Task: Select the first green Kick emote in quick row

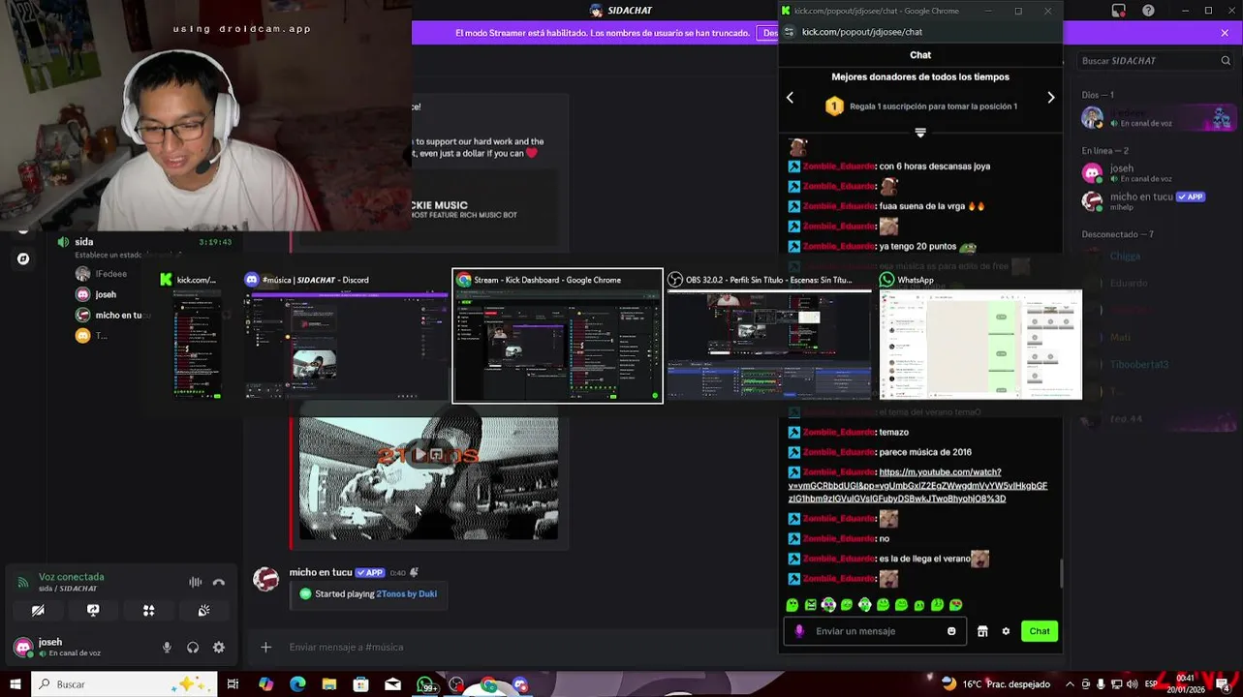Action: pos(792,605)
